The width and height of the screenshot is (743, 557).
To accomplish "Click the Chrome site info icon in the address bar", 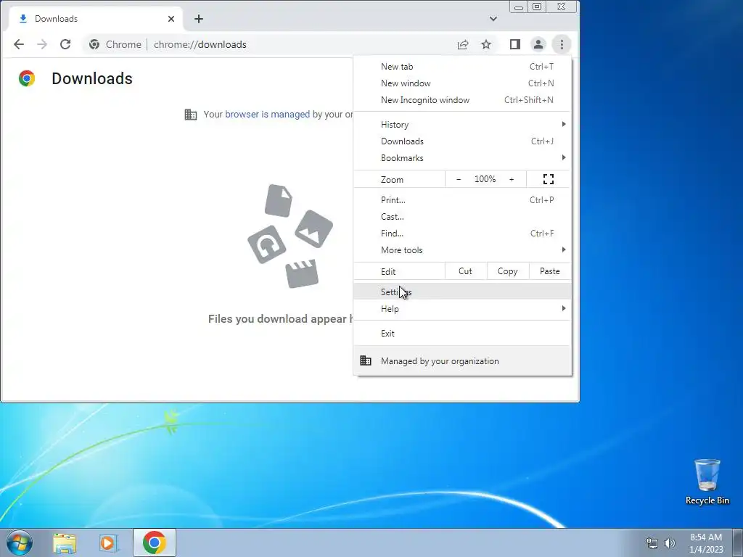I will pos(94,44).
